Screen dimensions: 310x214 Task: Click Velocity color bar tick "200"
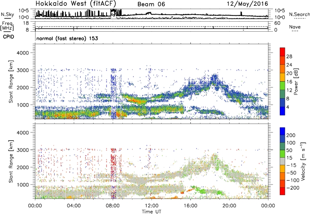291,135
